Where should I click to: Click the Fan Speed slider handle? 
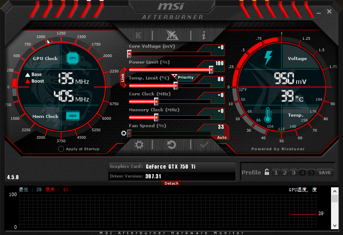pos(129,133)
